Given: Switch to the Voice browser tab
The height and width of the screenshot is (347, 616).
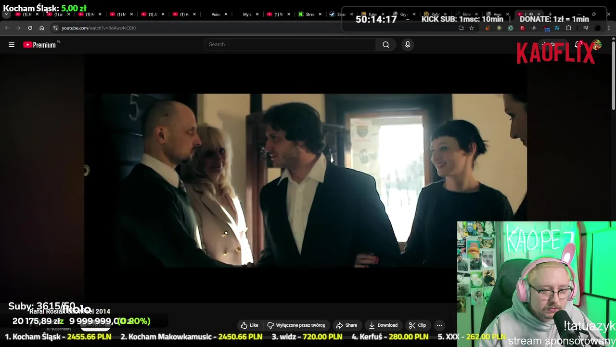Looking at the screenshot, I should [216, 14].
